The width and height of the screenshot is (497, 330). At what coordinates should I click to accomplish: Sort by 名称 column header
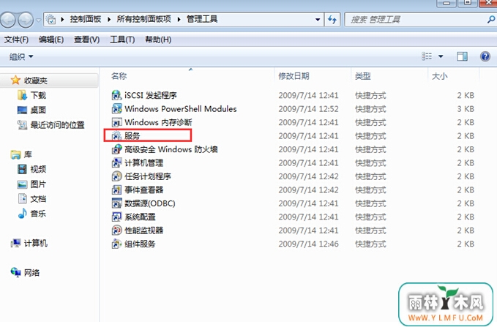119,76
